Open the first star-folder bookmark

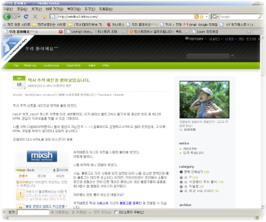17,24
